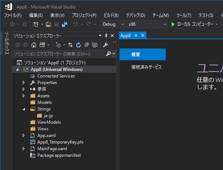Open the ローカル コンピューター target dropdown arrow
The height and width of the screenshot is (170, 223).
(217, 24)
